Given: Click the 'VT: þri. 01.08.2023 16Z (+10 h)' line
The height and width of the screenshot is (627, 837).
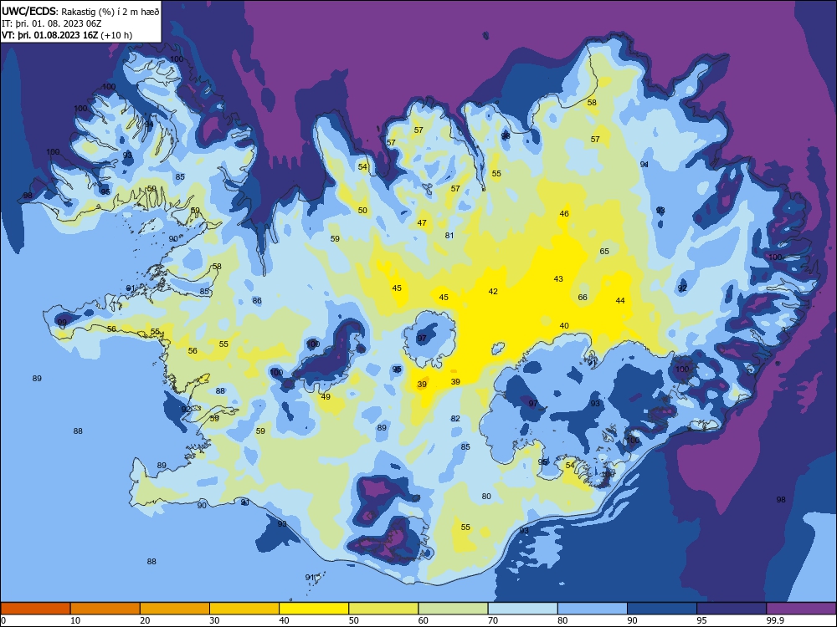Looking at the screenshot, I should (x=67, y=35).
